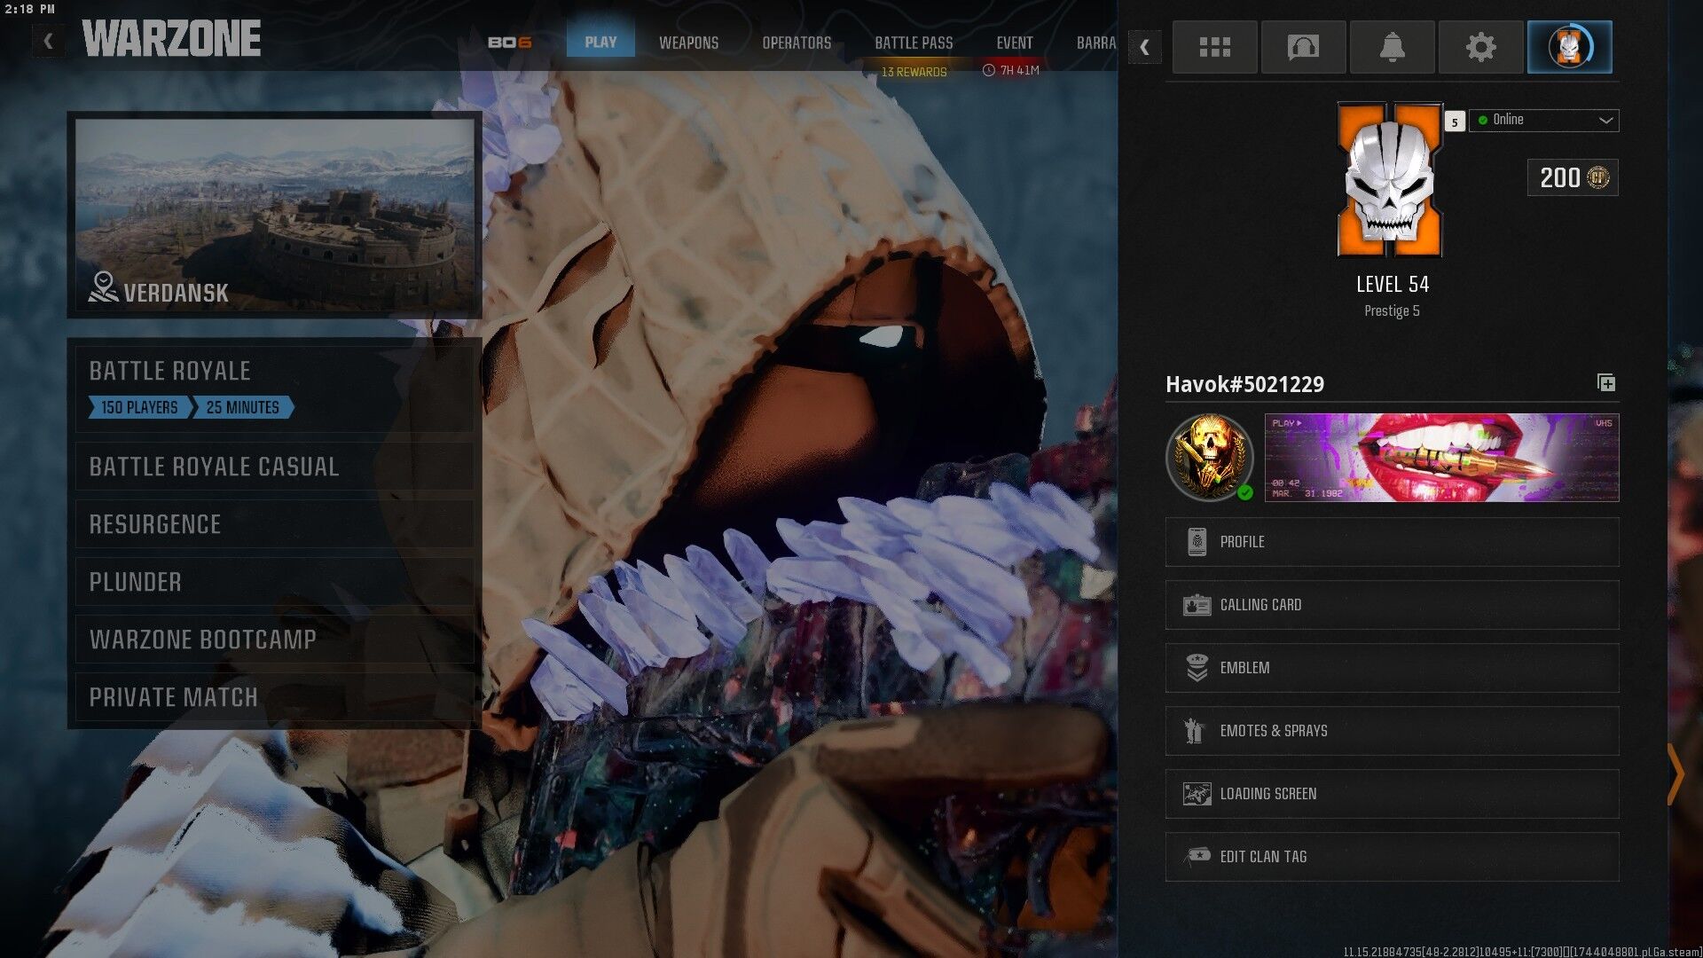1703x958 pixels.
Task: Open the Calling Card option
Action: (1391, 605)
